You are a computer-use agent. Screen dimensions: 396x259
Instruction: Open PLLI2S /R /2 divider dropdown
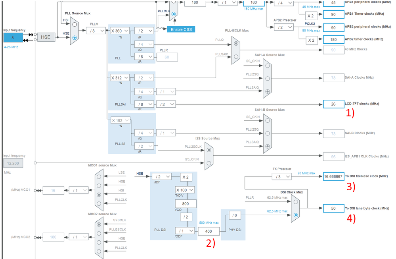(144, 146)
